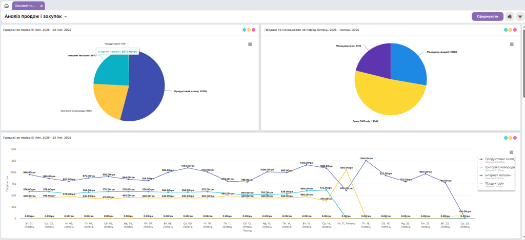Click the teal dot on sales pie panel
The height and width of the screenshot is (240, 525).
point(245,30)
